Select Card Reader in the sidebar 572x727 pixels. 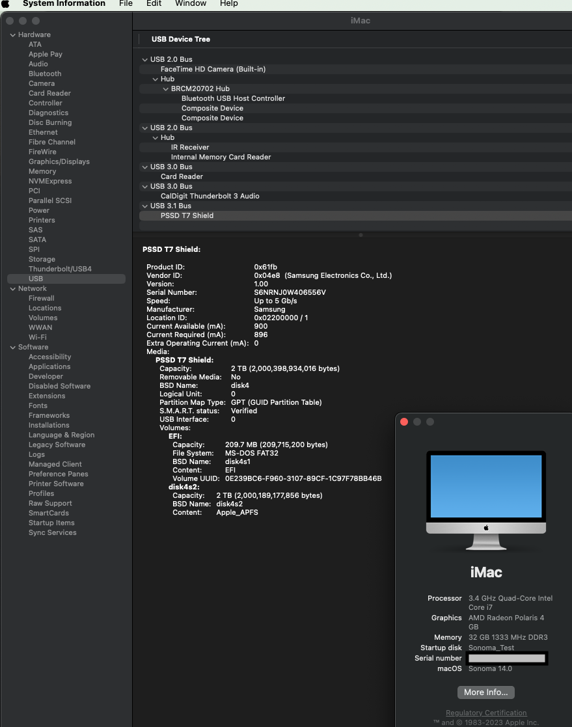(49, 93)
